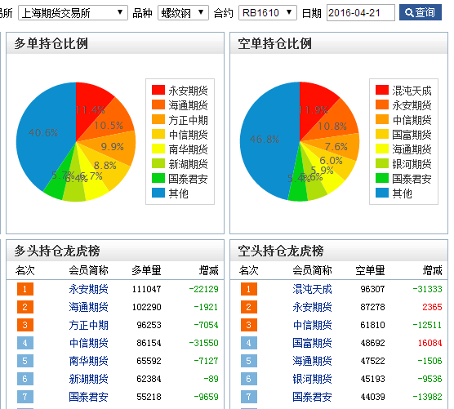The height and width of the screenshot is (409, 454).
Task: Click the 空单量 column header
Action: [371, 270]
